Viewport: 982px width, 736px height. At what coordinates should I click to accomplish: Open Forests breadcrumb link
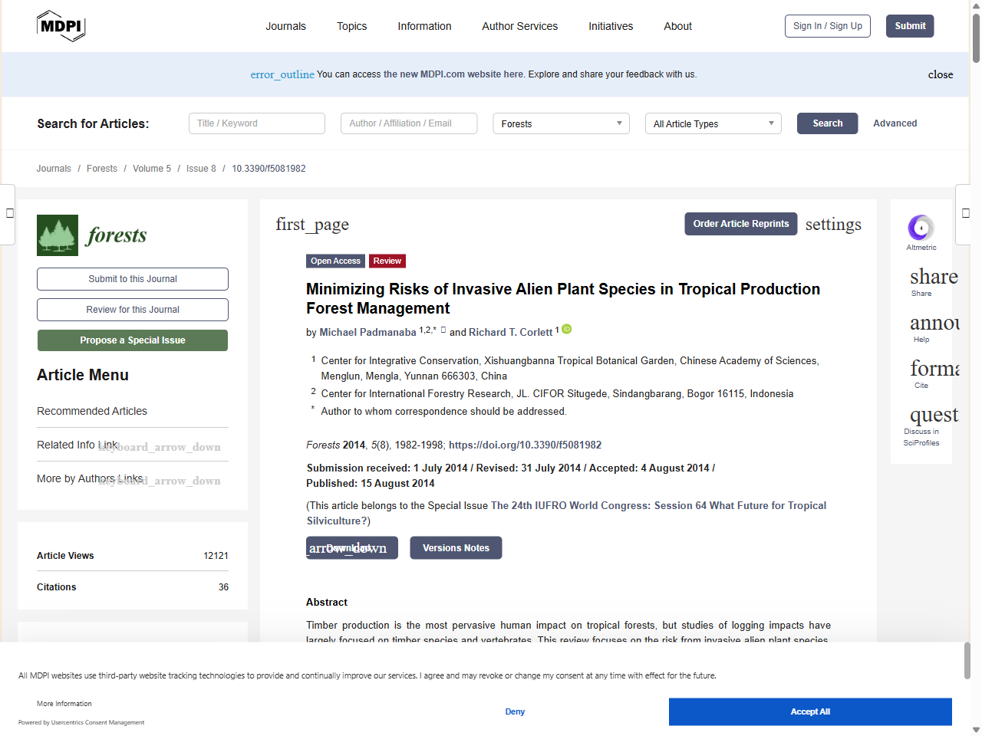tap(102, 169)
